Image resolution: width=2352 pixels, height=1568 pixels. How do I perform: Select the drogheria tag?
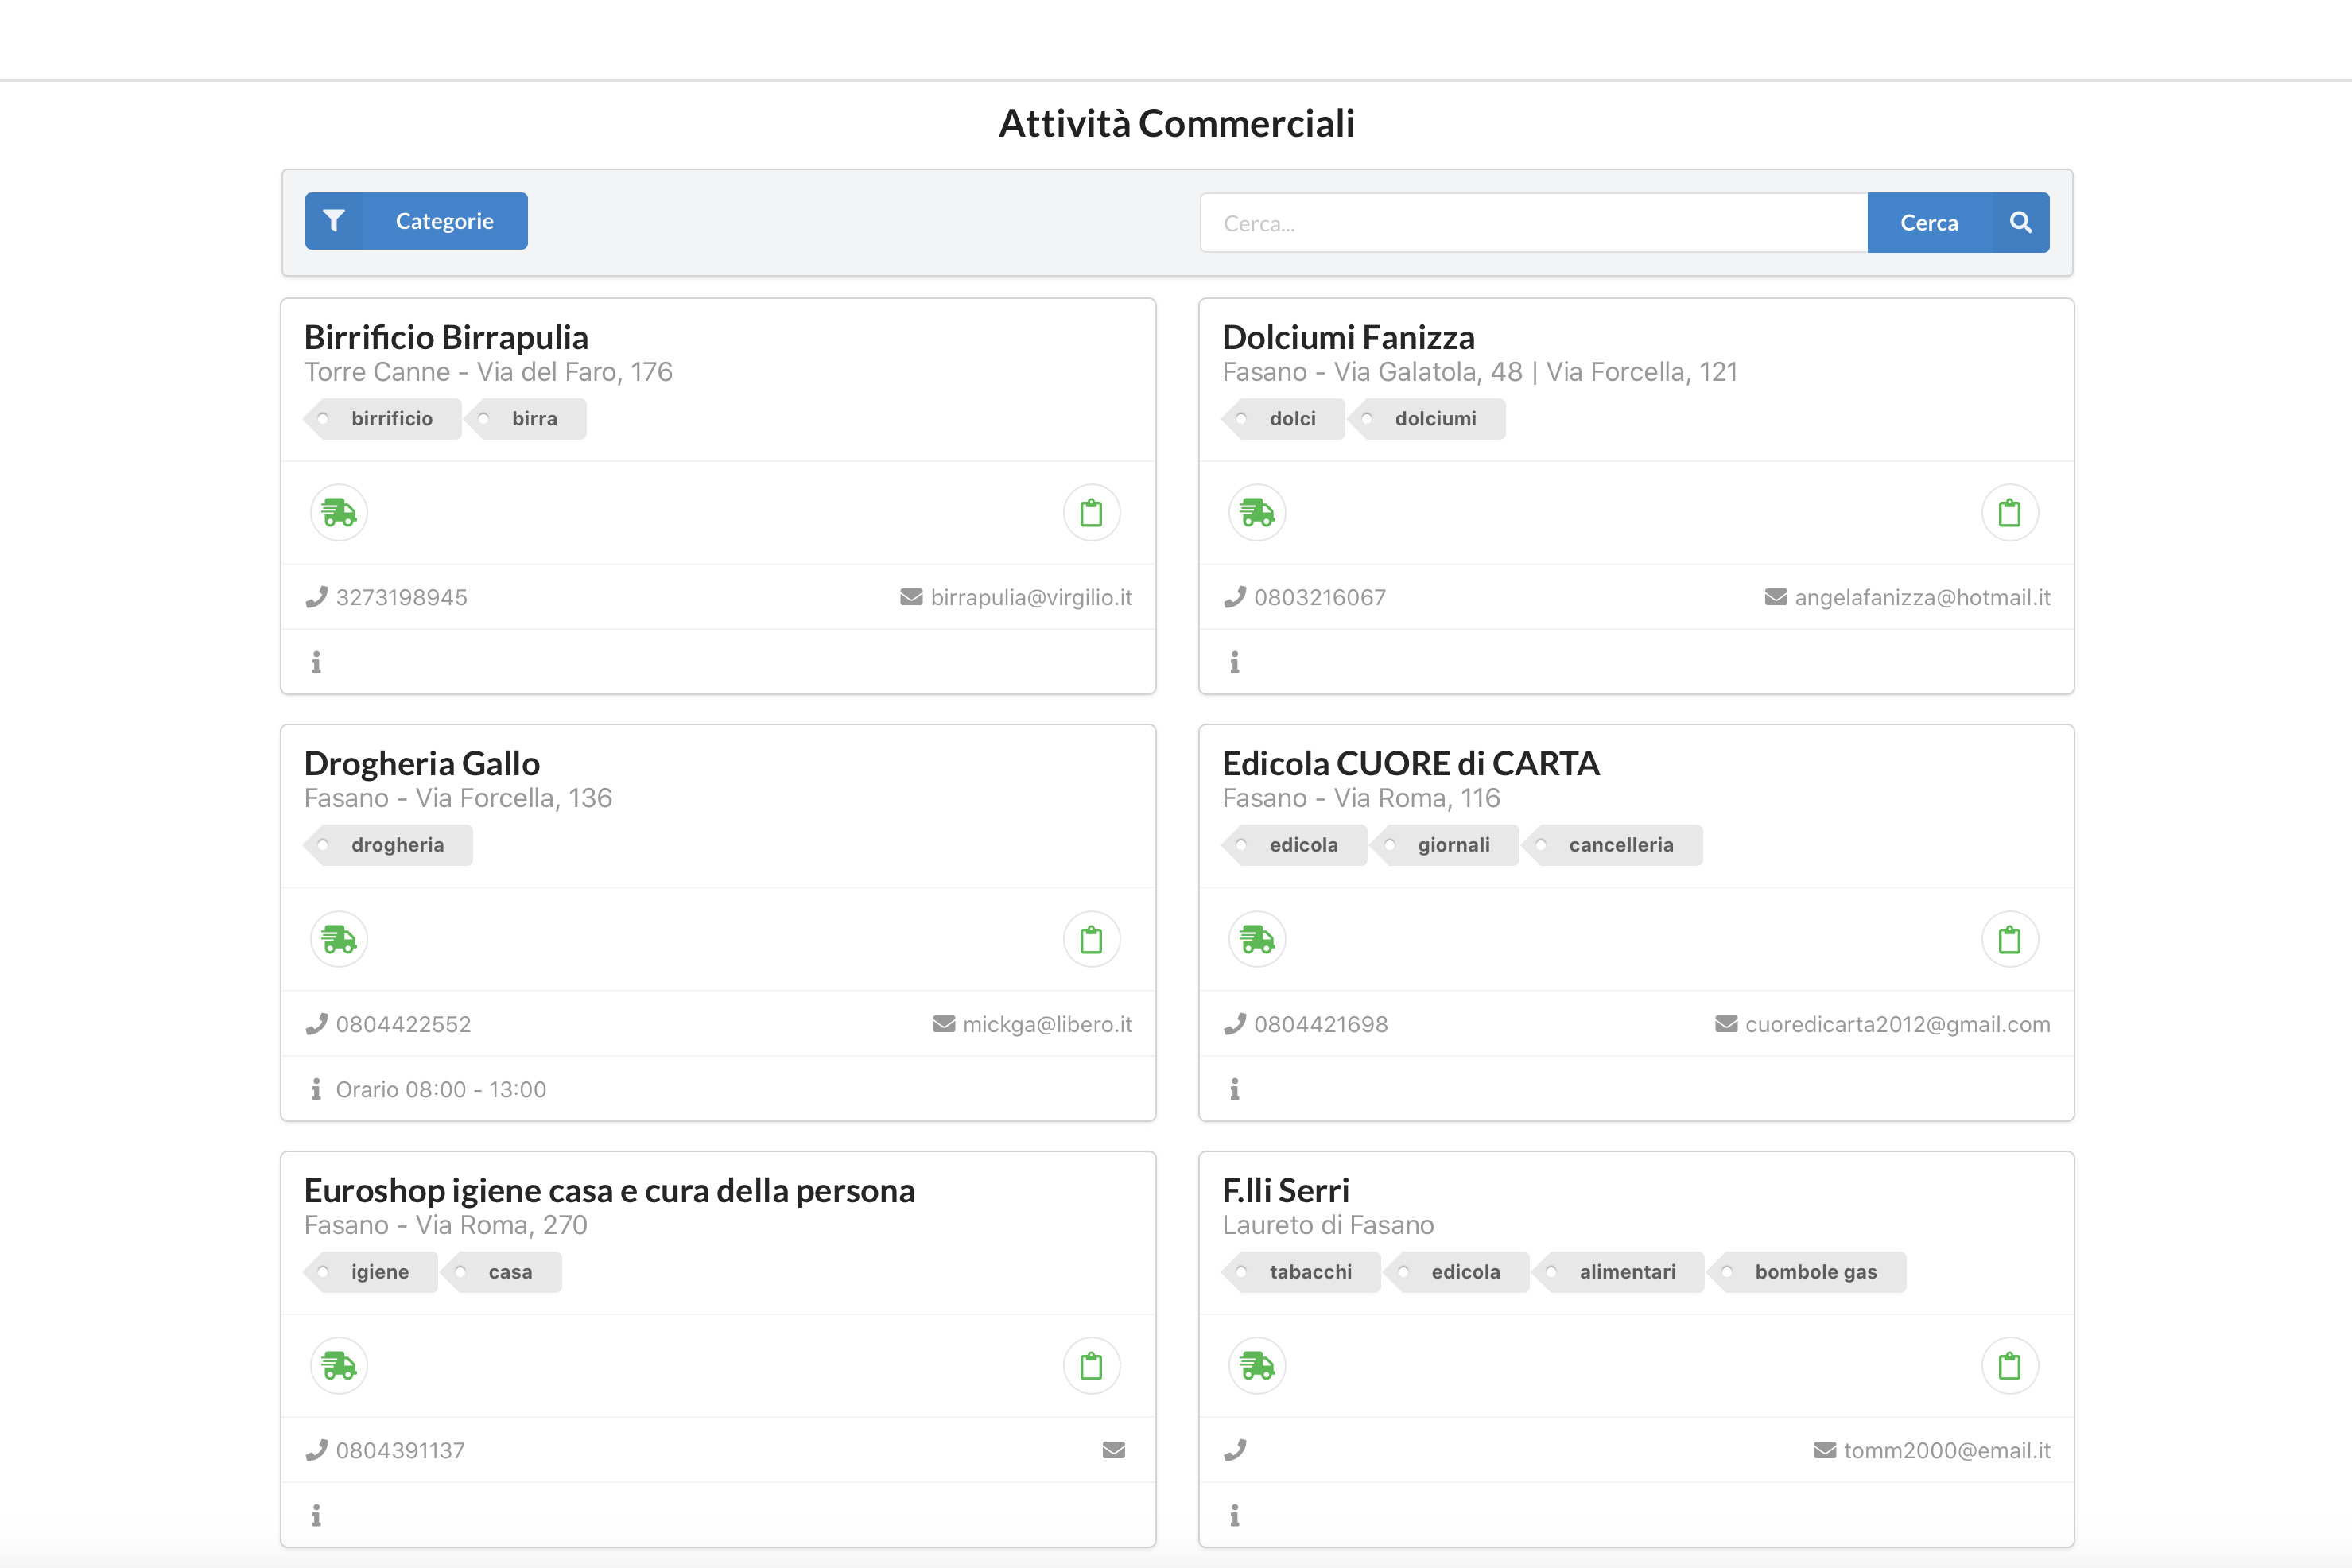coord(389,845)
